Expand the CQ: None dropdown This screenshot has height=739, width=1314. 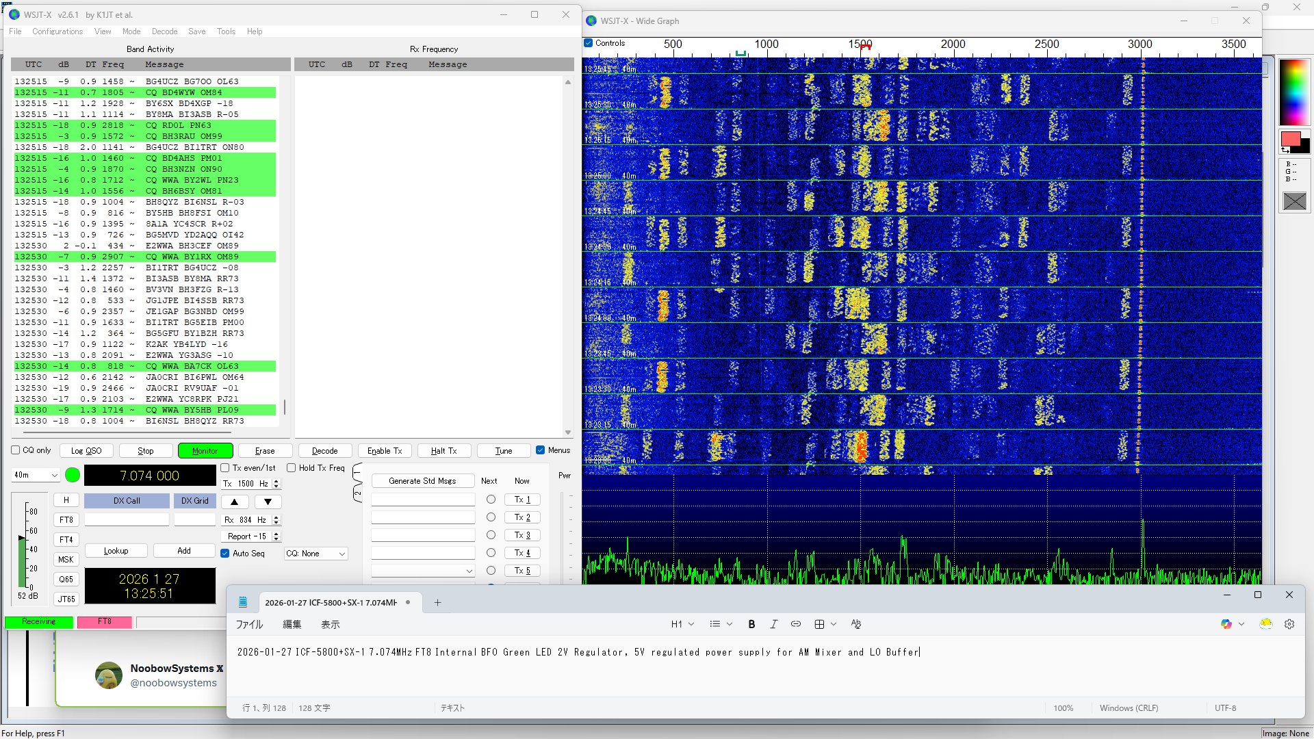coord(315,554)
